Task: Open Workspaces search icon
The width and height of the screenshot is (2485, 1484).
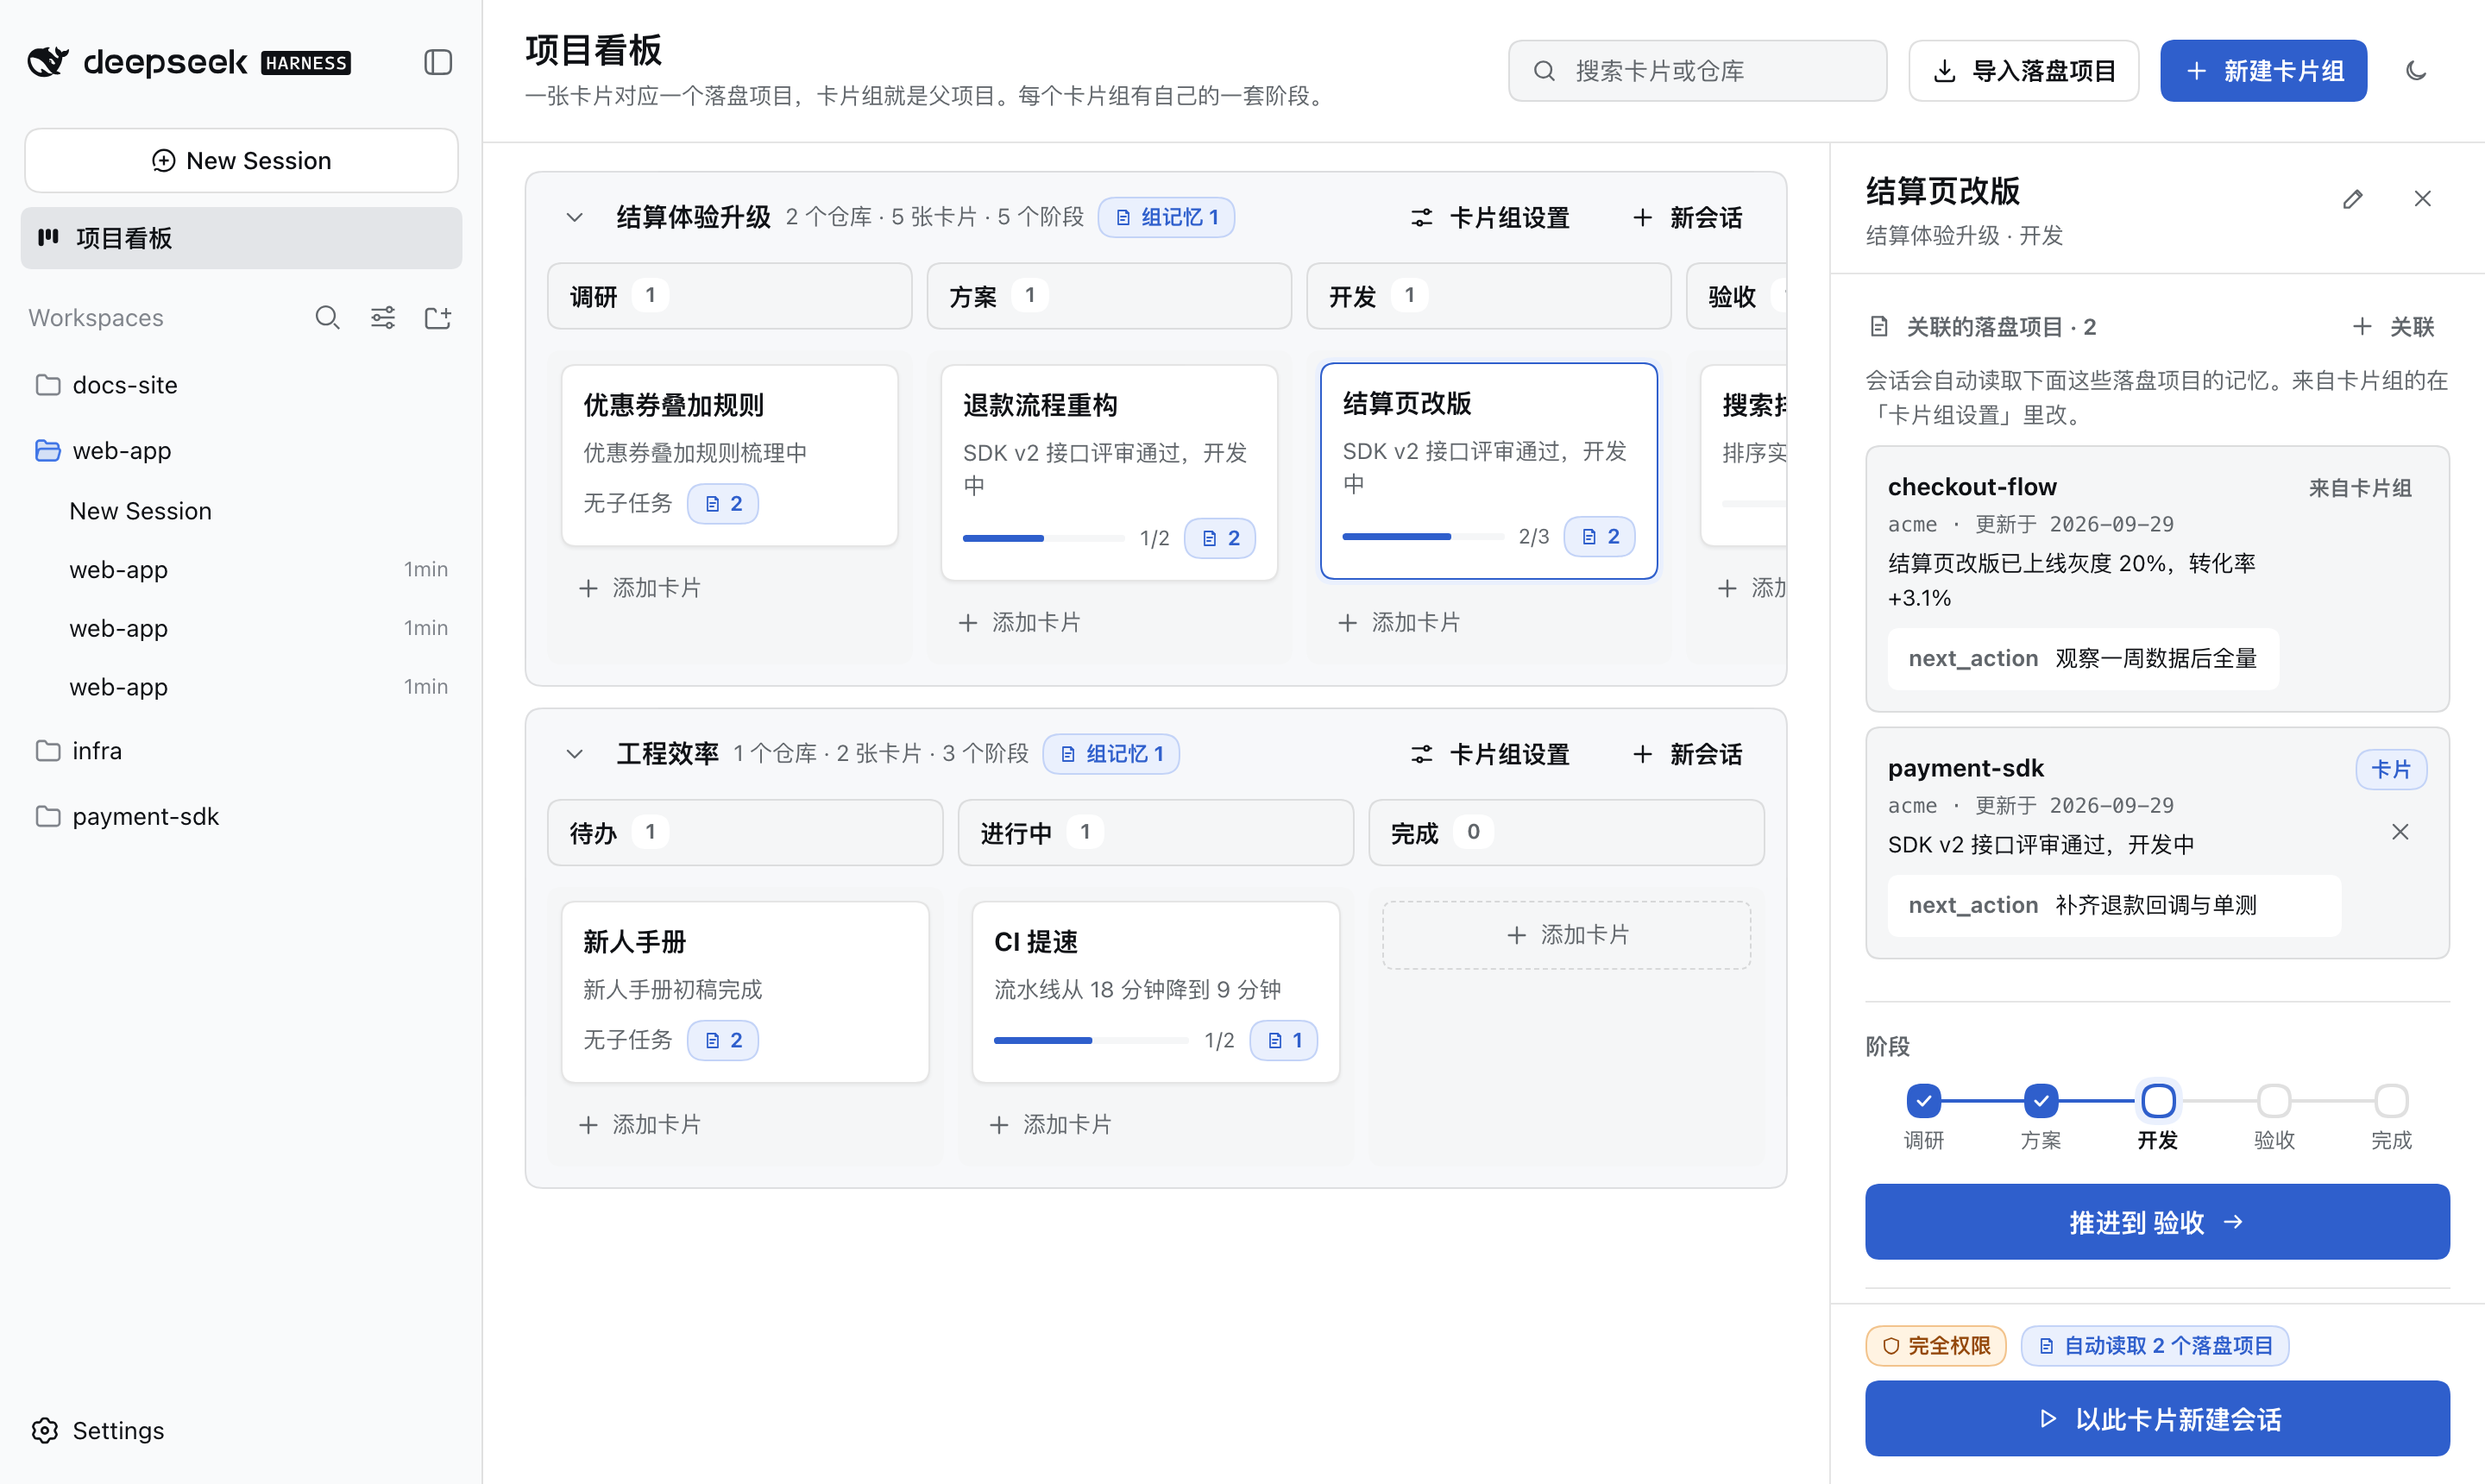Action: 327,318
